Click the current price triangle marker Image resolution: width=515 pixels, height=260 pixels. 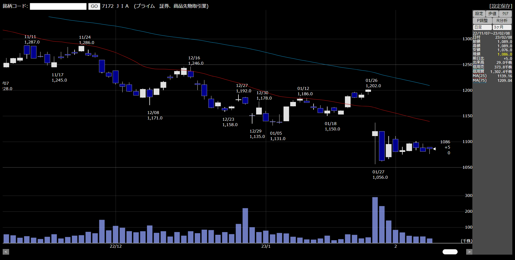[x=434, y=149]
